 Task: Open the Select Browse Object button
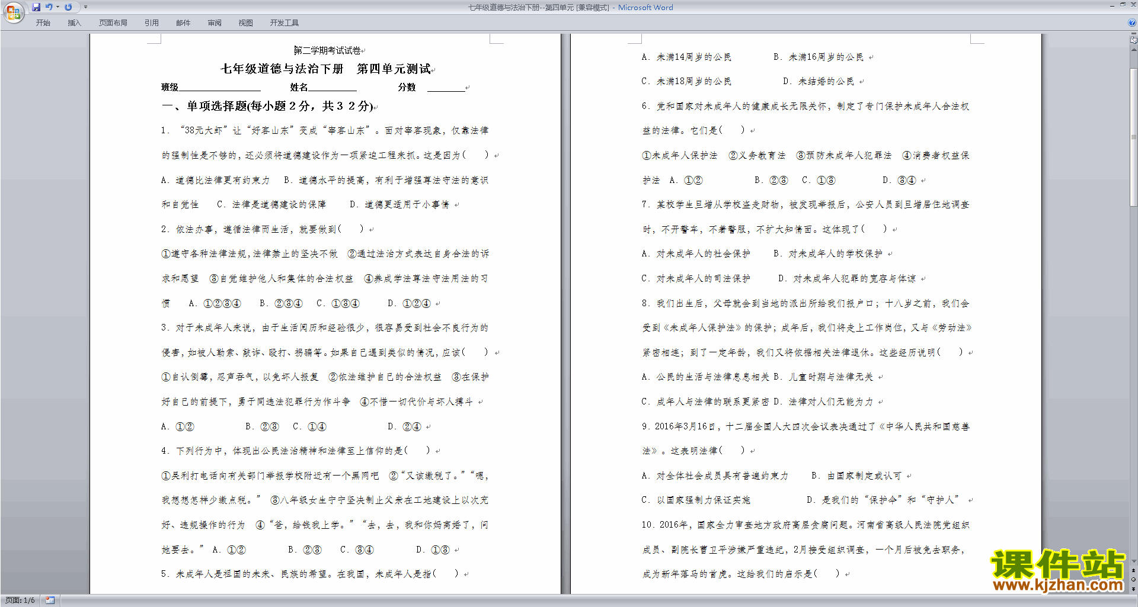[x=1134, y=580]
